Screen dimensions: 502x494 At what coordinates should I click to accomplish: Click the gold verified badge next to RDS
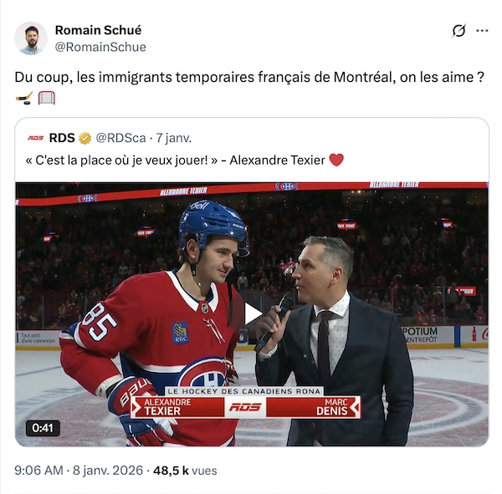85,138
